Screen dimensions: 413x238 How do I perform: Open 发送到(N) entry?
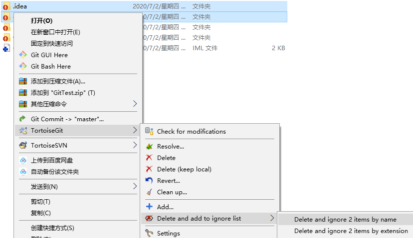[44, 186]
